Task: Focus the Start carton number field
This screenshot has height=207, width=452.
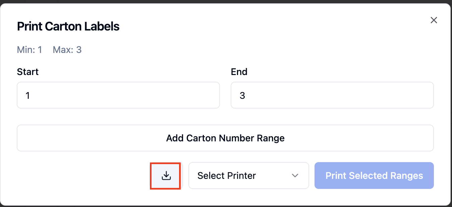Action: click(118, 95)
